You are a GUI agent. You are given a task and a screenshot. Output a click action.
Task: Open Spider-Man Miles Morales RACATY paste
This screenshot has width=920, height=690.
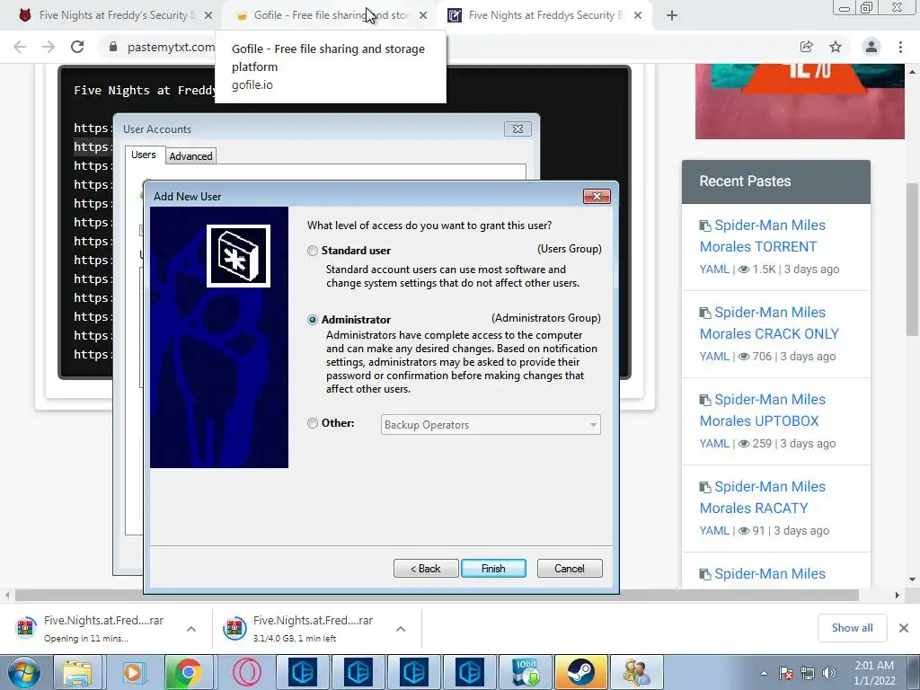click(x=763, y=498)
